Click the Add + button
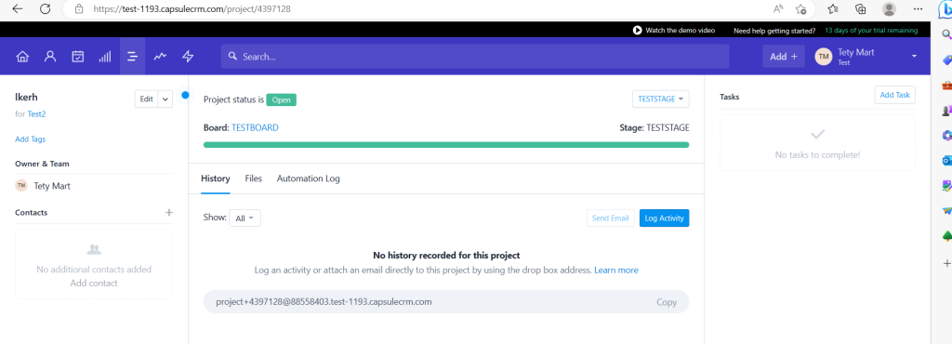The width and height of the screenshot is (952, 344). [783, 57]
